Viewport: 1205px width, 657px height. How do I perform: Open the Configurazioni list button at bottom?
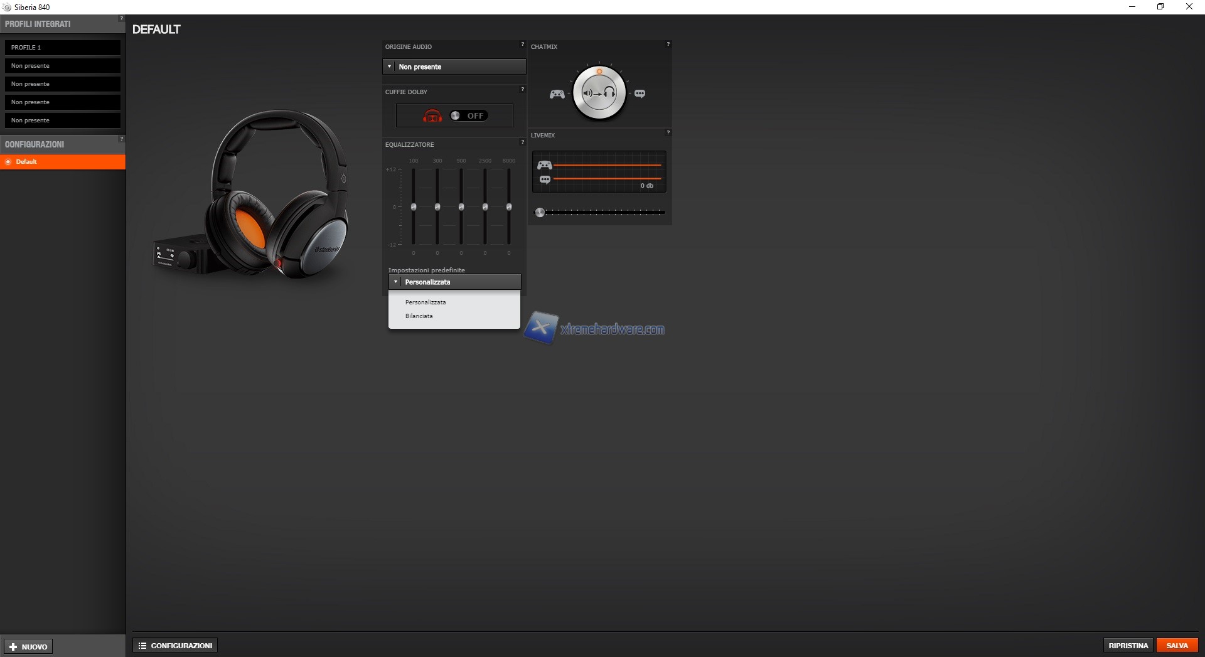point(175,646)
